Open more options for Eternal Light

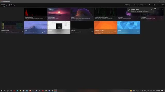click(68, 18)
